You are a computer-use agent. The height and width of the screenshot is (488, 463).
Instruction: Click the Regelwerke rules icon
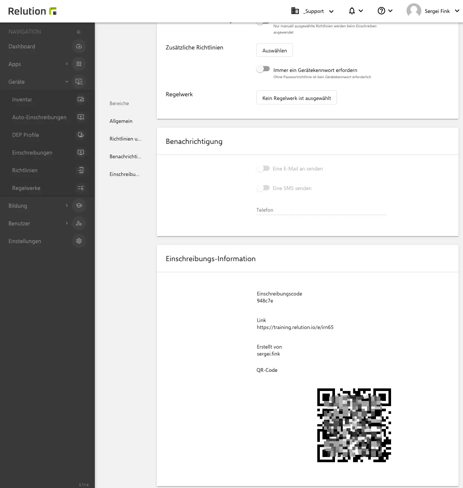tap(80, 188)
